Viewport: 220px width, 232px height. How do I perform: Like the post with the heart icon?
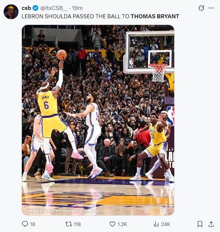pos(112,224)
